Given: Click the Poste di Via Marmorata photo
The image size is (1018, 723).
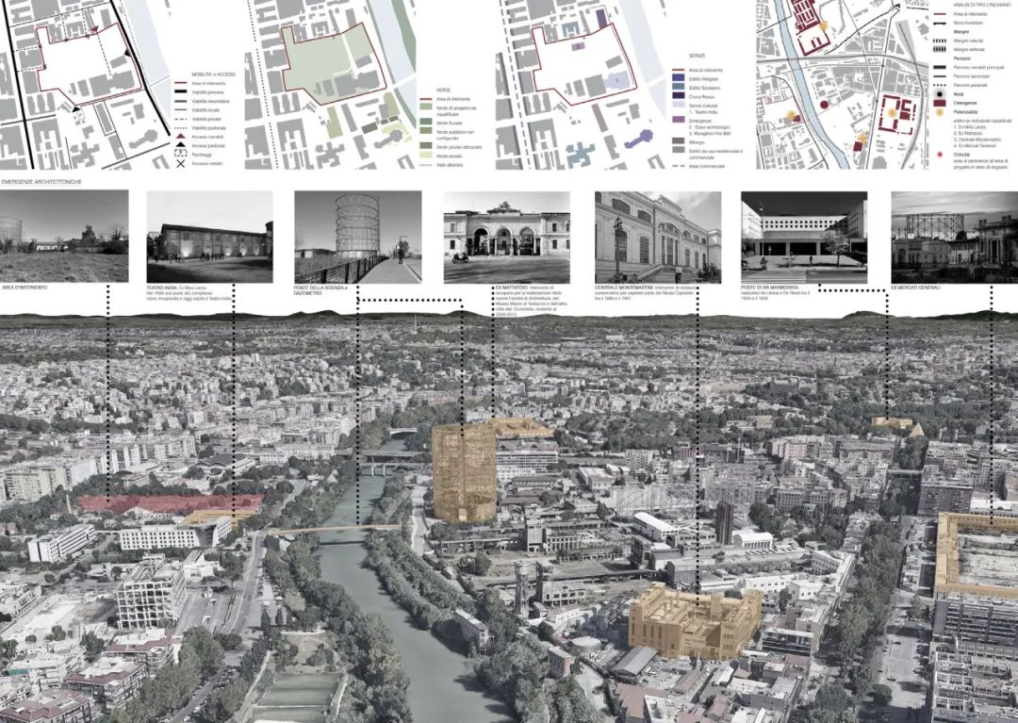Looking at the screenshot, I should (803, 237).
